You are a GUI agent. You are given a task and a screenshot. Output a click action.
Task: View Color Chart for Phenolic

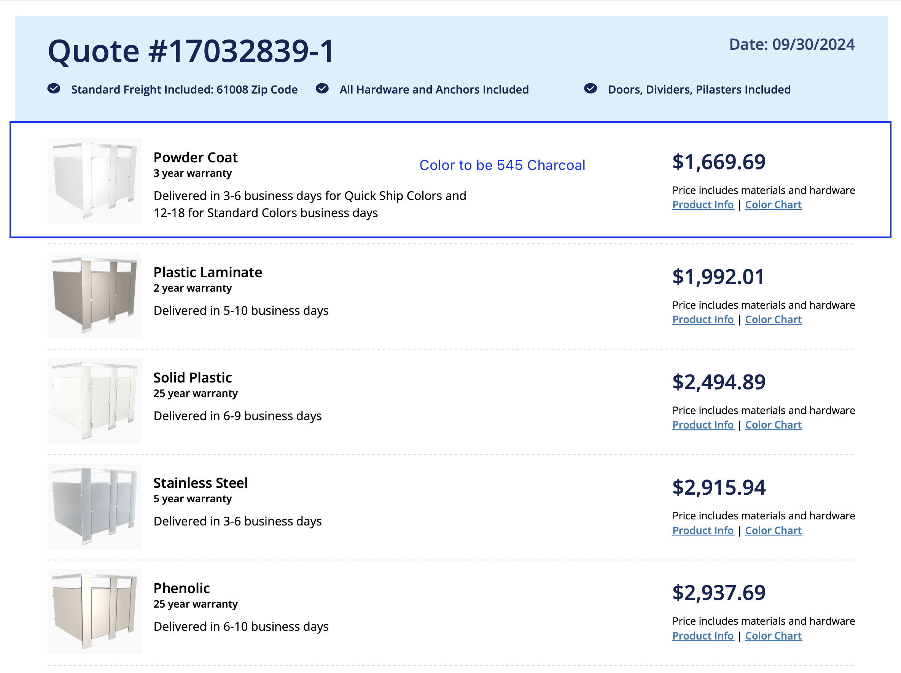pyautogui.click(x=773, y=635)
